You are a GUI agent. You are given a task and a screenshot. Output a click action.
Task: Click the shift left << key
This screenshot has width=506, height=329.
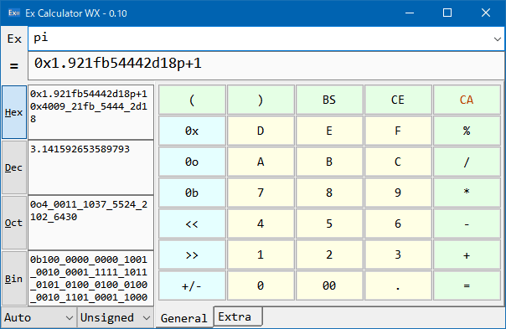pyautogui.click(x=192, y=224)
